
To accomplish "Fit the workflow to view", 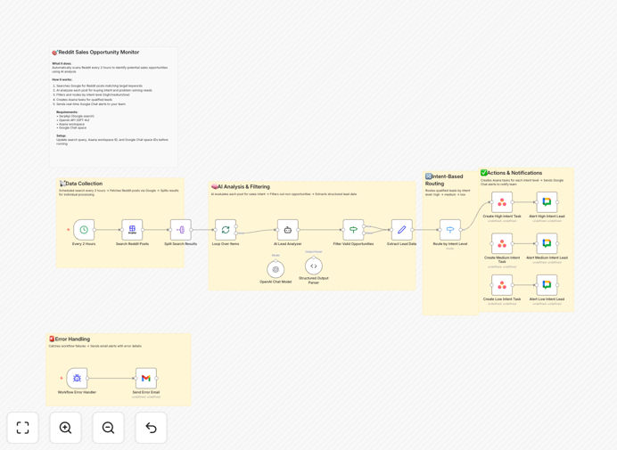I will click(23, 428).
